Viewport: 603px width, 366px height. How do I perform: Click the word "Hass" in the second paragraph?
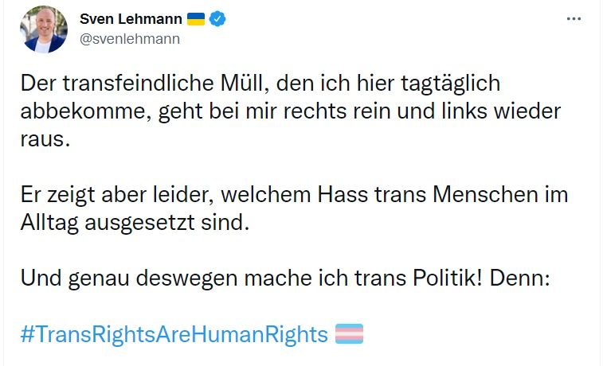tap(343, 195)
